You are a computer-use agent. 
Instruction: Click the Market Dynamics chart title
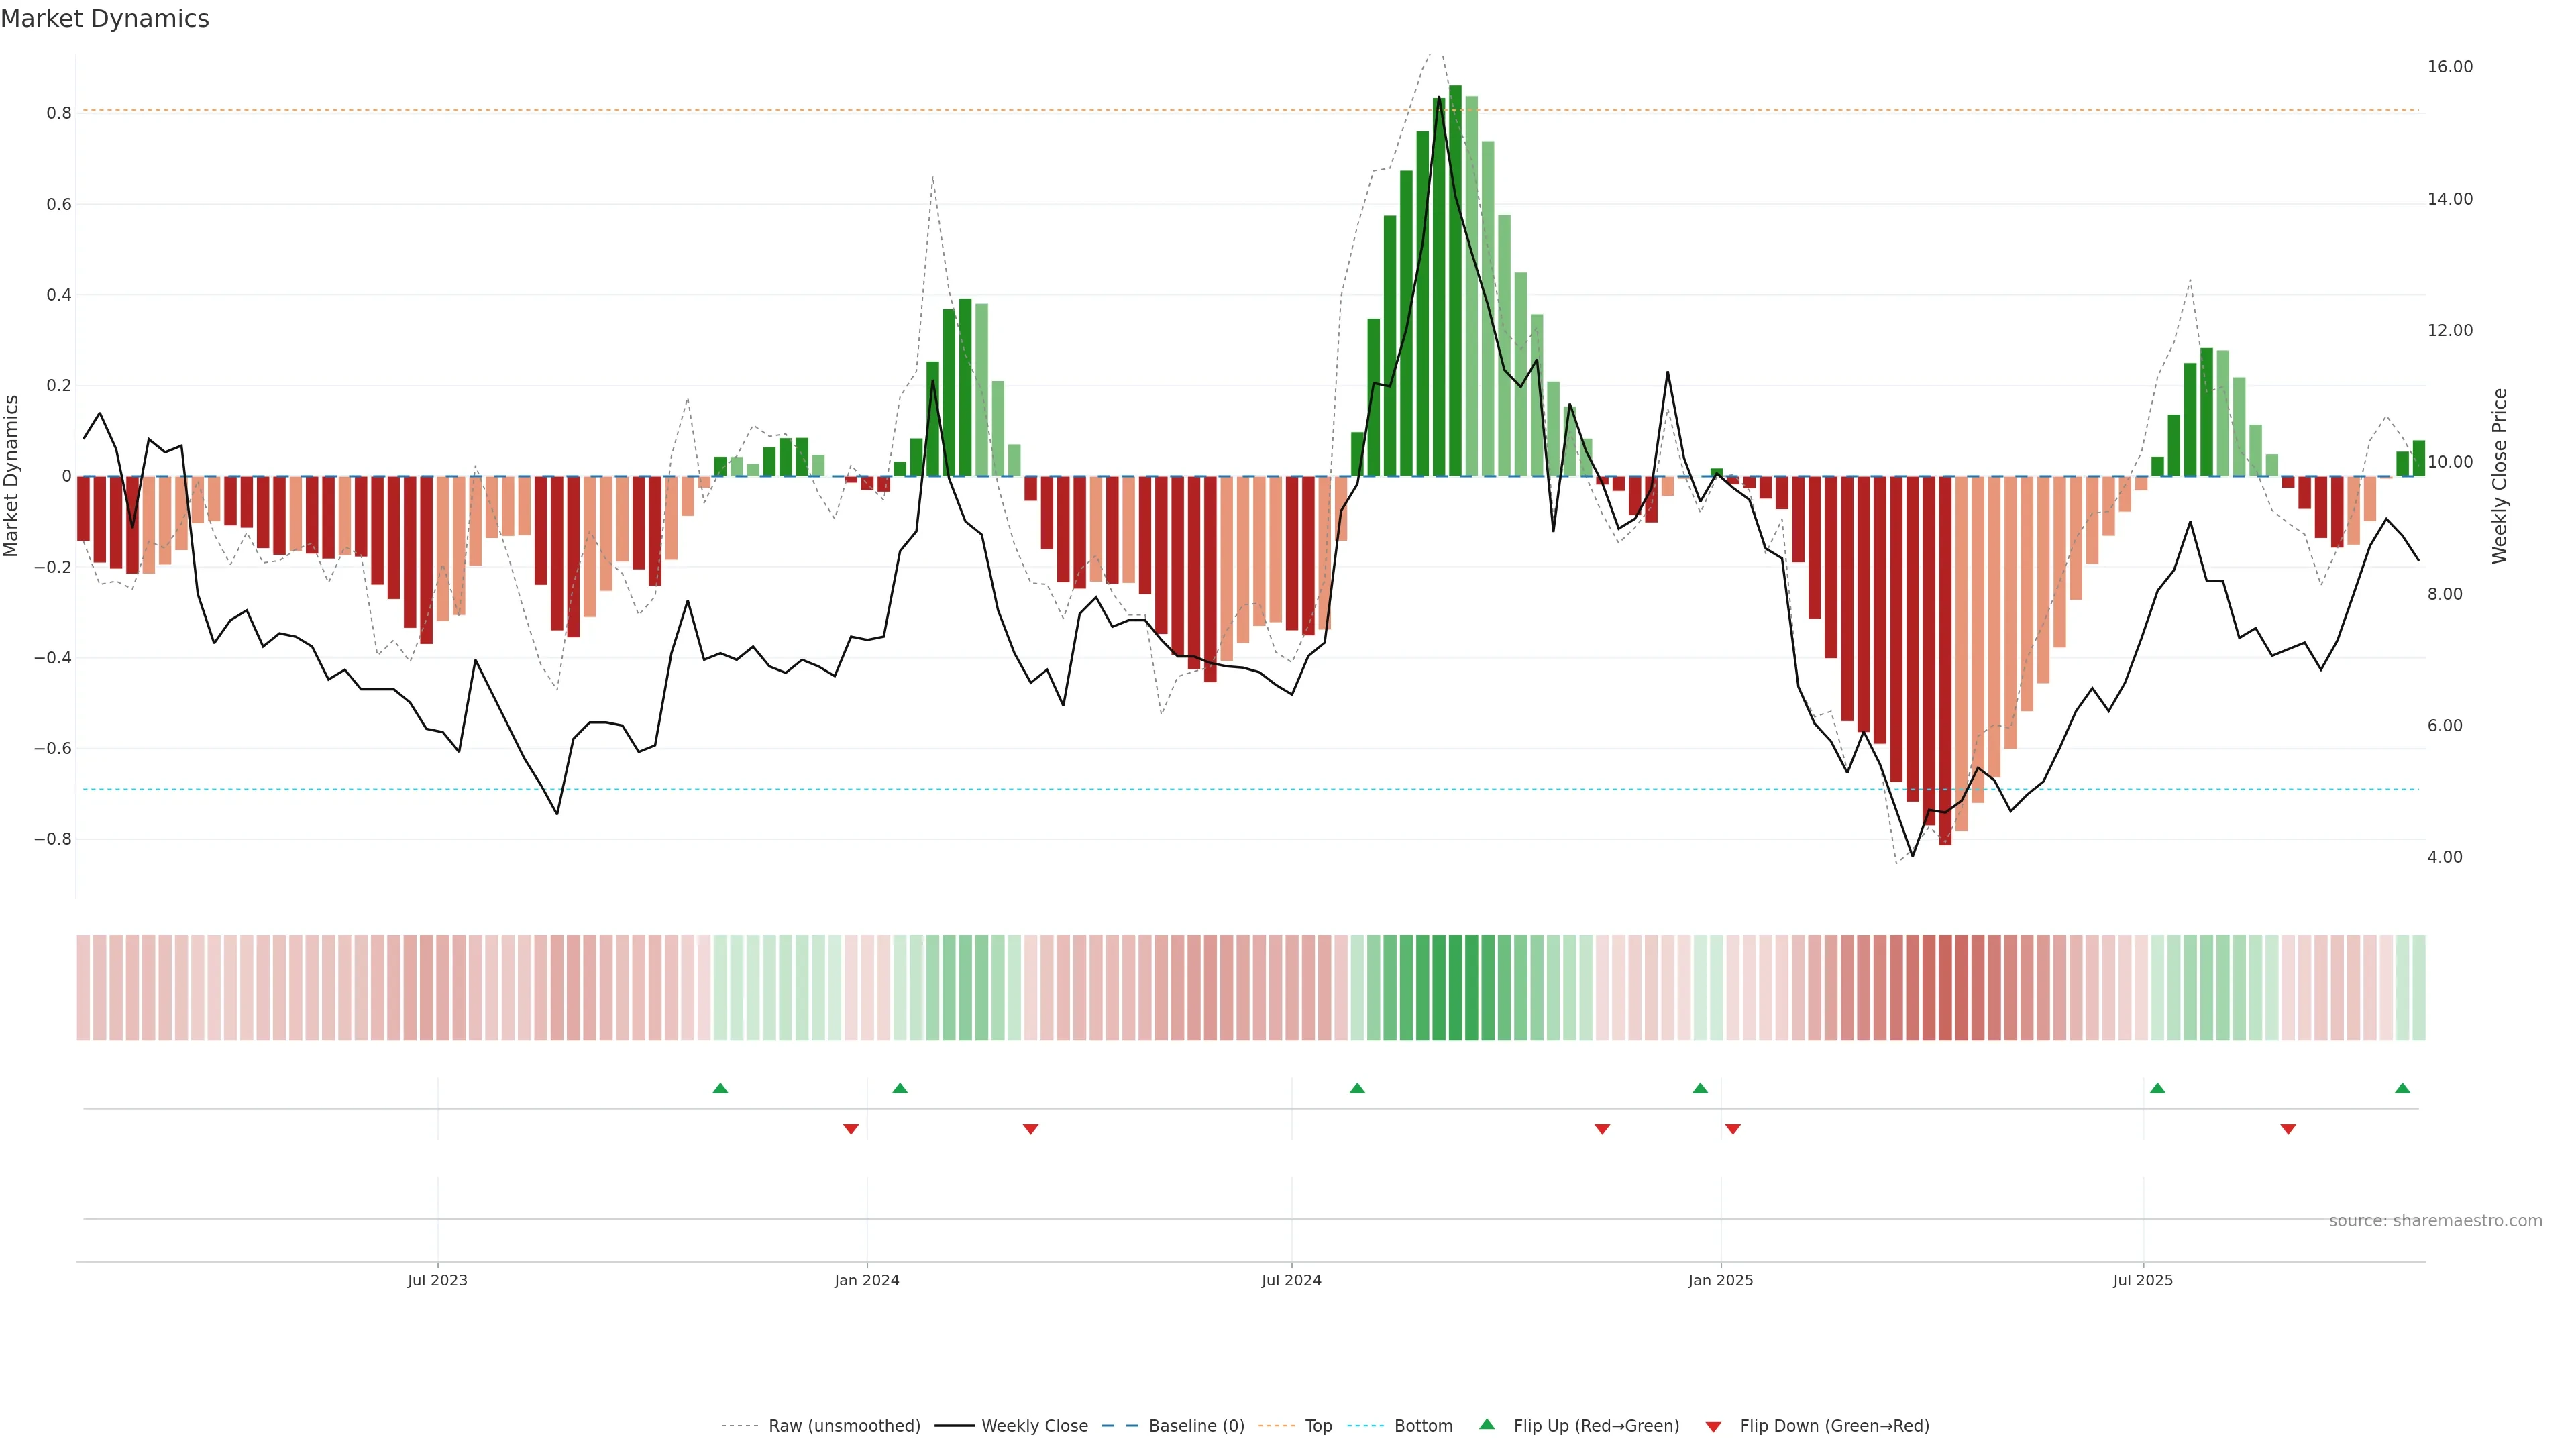105,19
